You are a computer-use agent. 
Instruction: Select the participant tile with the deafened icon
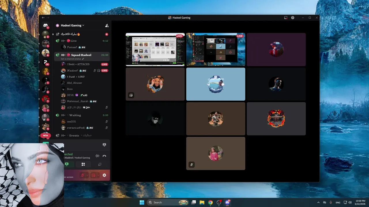tap(155, 84)
